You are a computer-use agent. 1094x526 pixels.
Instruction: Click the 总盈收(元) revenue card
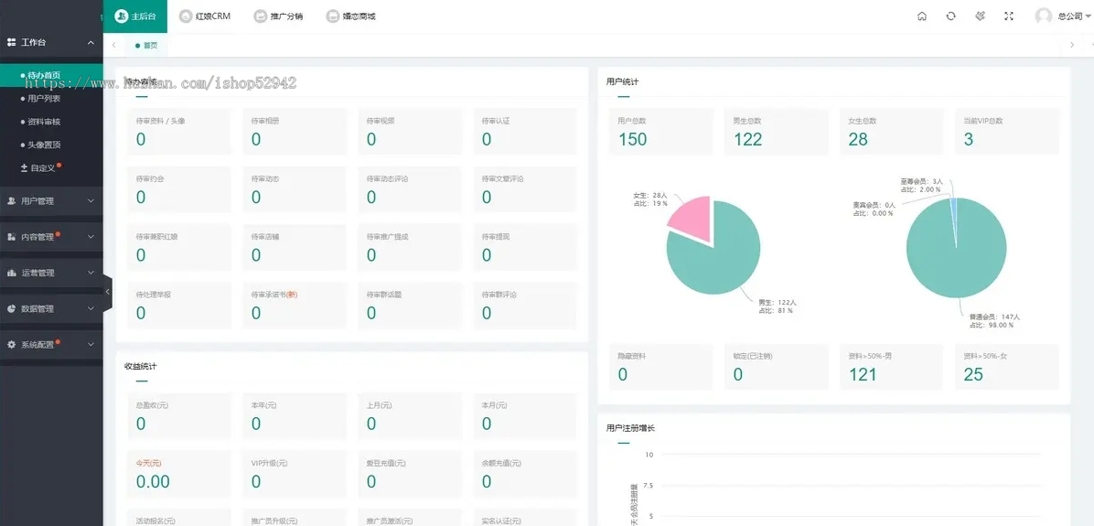point(178,416)
